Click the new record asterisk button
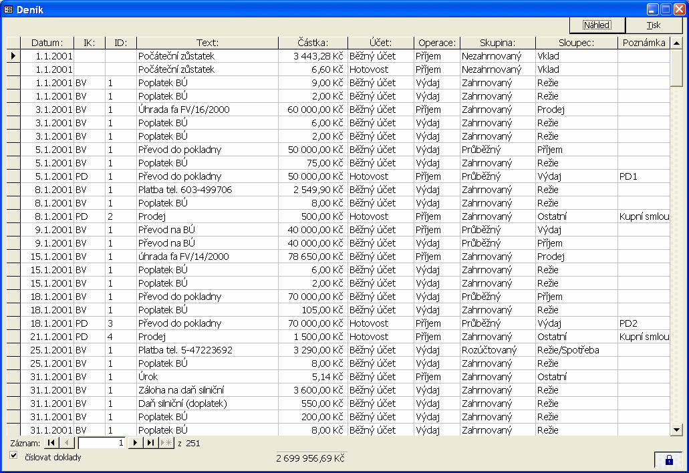 [x=166, y=443]
